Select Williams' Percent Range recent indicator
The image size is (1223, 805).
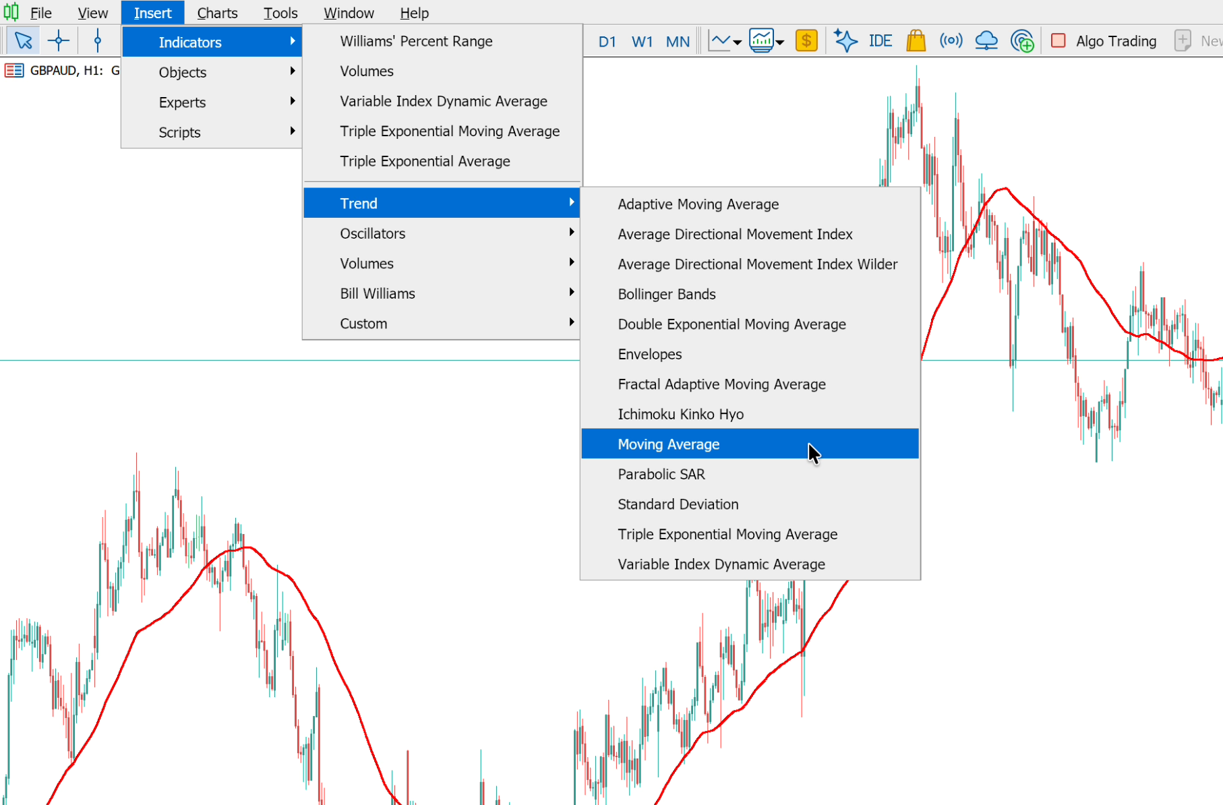[442, 41]
